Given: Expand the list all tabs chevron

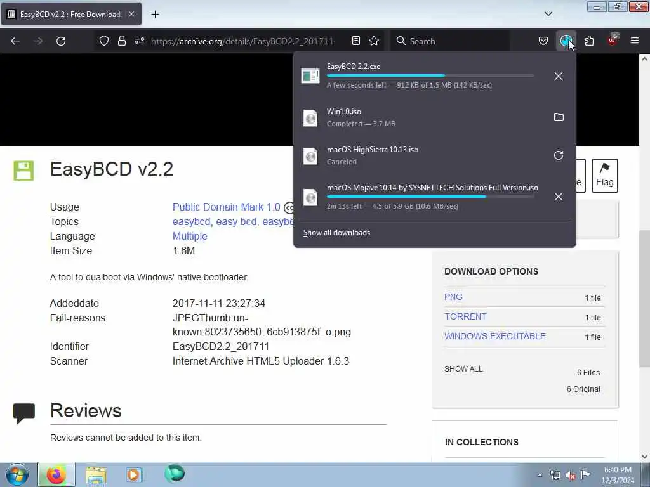Looking at the screenshot, I should (548, 14).
